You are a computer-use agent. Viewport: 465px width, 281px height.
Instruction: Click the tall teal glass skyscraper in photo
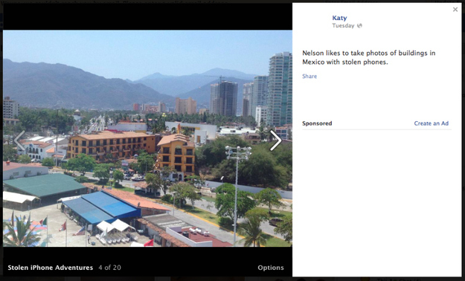(280, 89)
